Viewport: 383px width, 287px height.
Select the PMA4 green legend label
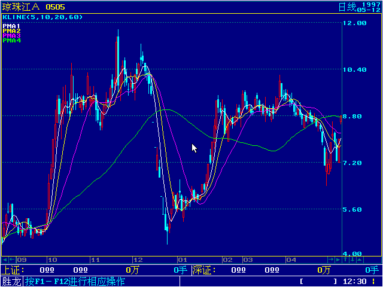click(11, 41)
